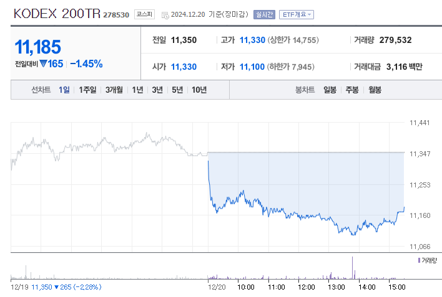
Task: Show the 3년 line chart
Action: pos(157,90)
